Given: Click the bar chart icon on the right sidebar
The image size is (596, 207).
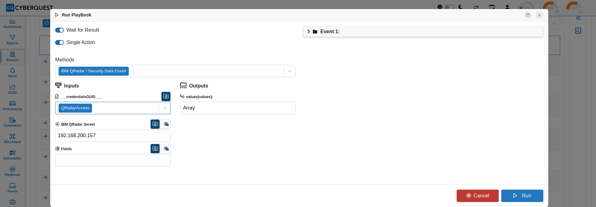Looking at the screenshot, I should (x=578, y=31).
